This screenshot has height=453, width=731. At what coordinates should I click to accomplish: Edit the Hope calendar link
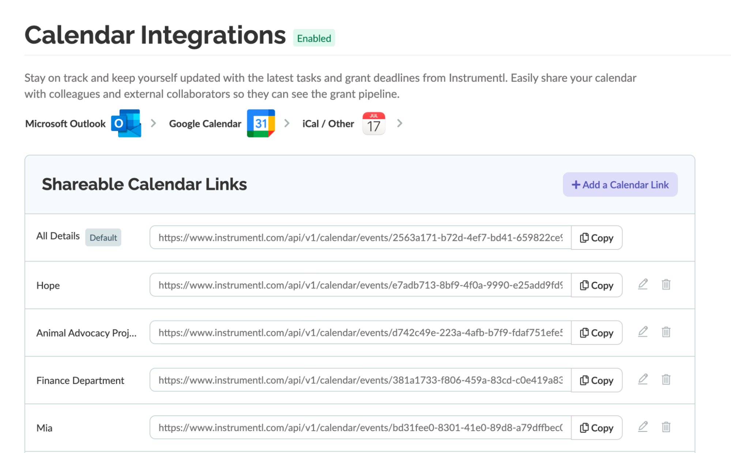click(x=643, y=284)
